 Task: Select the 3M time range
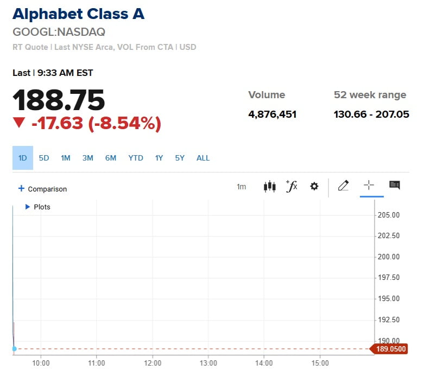pos(87,158)
